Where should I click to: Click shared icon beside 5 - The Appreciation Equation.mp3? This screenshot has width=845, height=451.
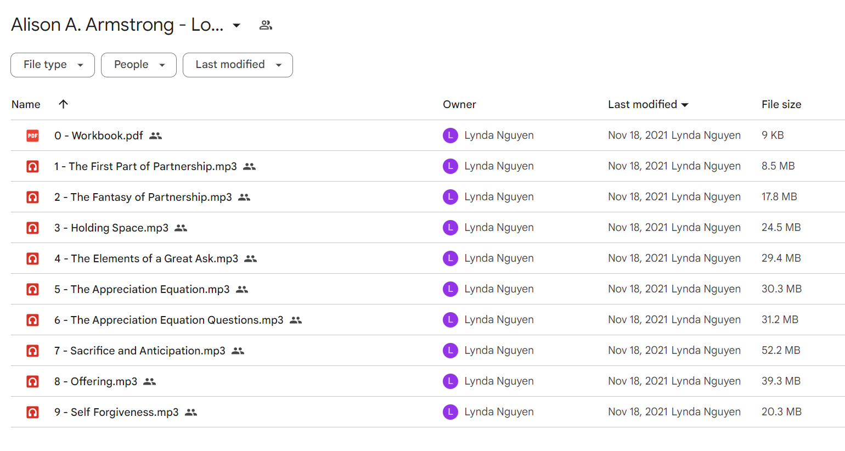click(x=242, y=289)
